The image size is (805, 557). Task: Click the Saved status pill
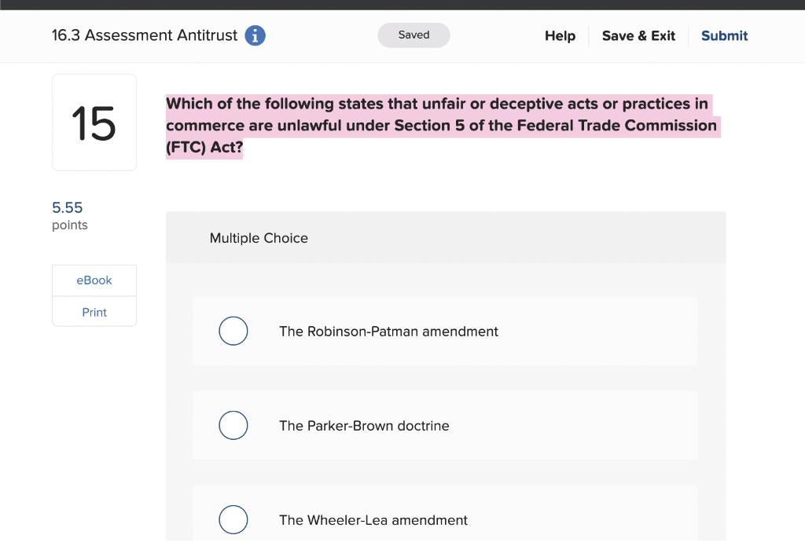pos(414,35)
